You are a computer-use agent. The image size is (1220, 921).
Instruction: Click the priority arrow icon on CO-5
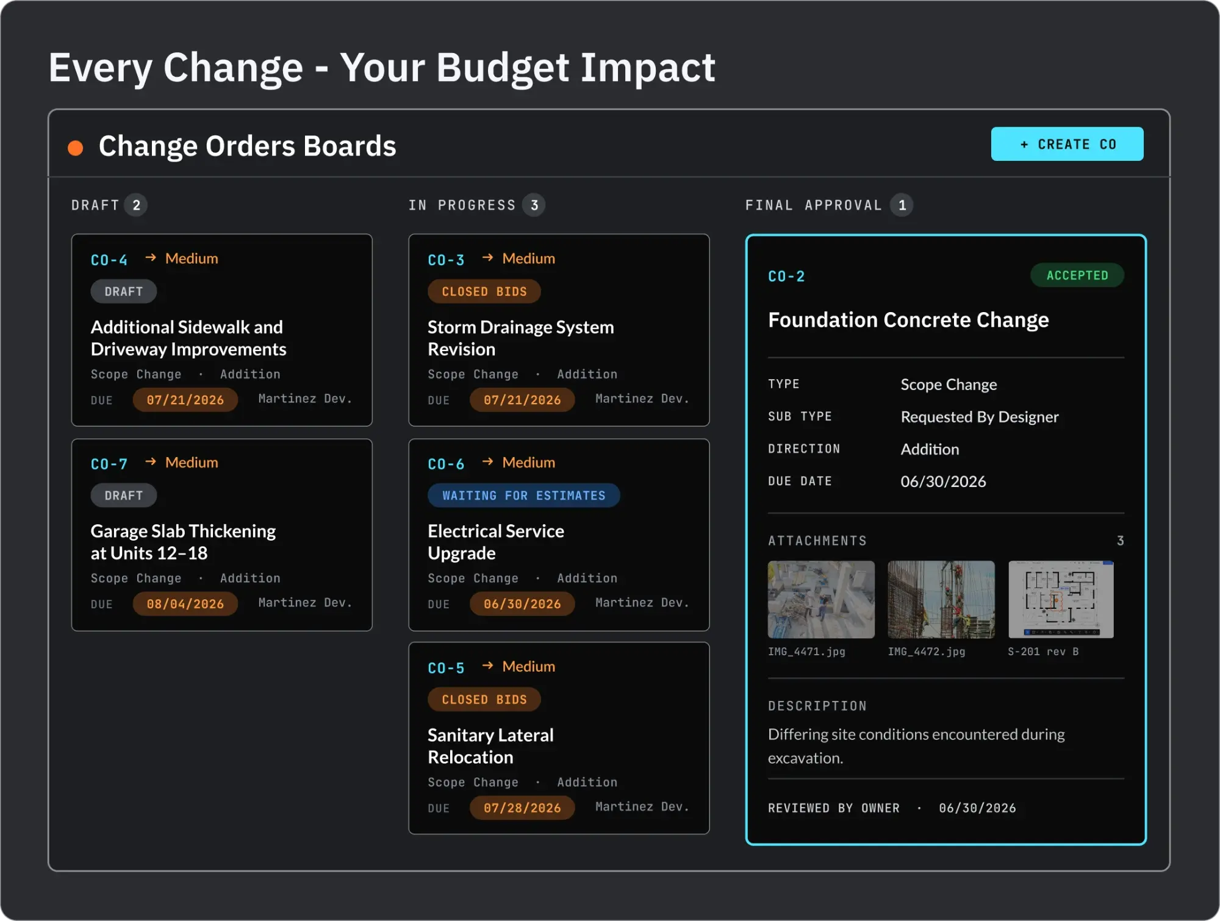click(487, 666)
